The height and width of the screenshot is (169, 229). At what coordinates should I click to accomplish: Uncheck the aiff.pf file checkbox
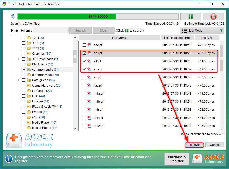84,61
